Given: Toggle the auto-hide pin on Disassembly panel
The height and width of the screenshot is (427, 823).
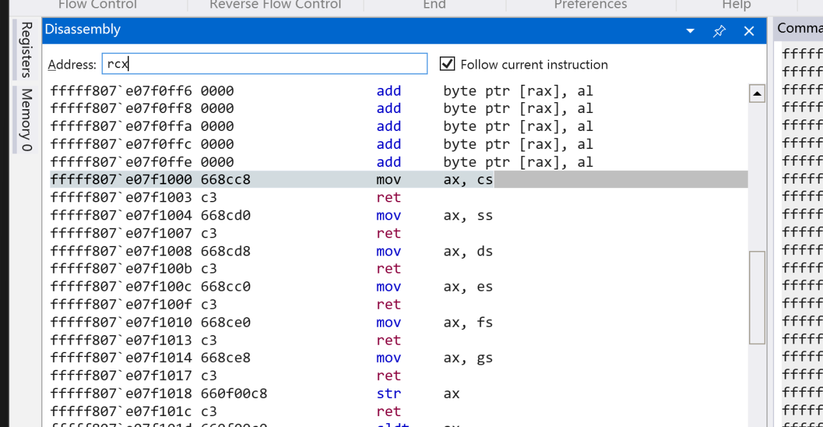Looking at the screenshot, I should point(719,31).
